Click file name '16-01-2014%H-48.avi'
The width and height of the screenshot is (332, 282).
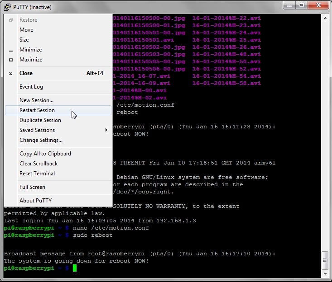pyautogui.click(x=226, y=54)
